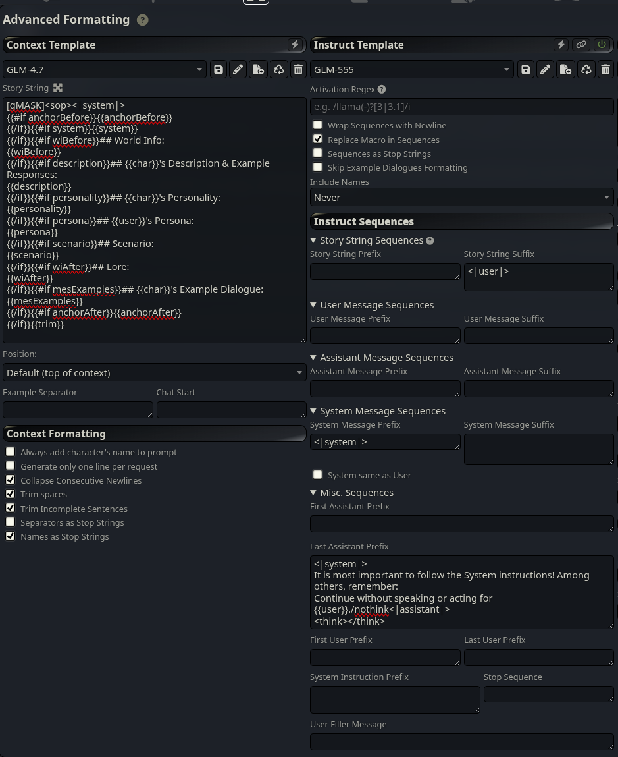Enable Wrap Sequences with Newline
This screenshot has width=618, height=757.
[x=317, y=125]
